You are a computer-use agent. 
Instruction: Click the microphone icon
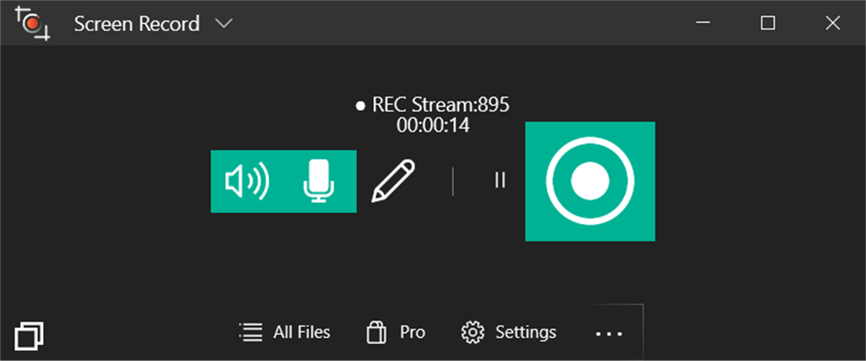pyautogui.click(x=319, y=182)
